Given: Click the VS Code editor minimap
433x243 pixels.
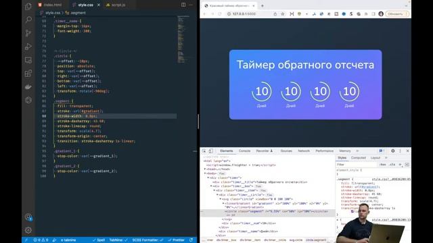Looking at the screenshot, I should (183, 38).
